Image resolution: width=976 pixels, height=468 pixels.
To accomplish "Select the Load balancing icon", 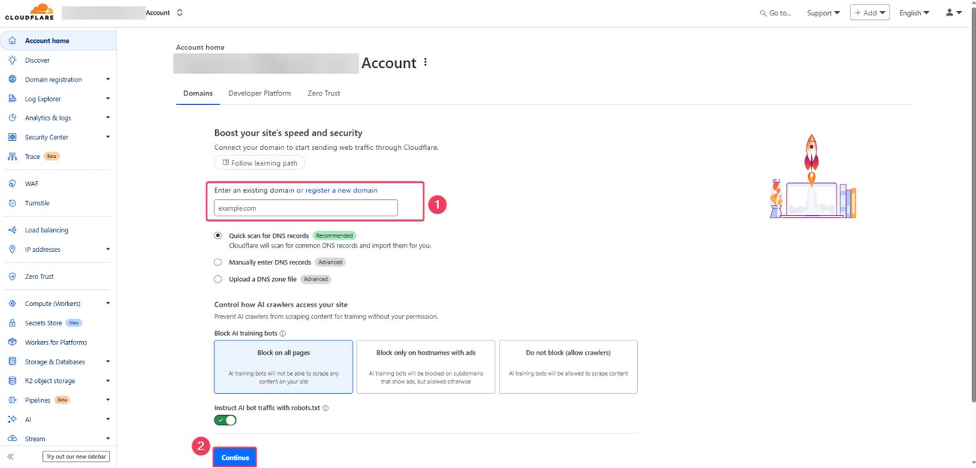I will pyautogui.click(x=12, y=230).
